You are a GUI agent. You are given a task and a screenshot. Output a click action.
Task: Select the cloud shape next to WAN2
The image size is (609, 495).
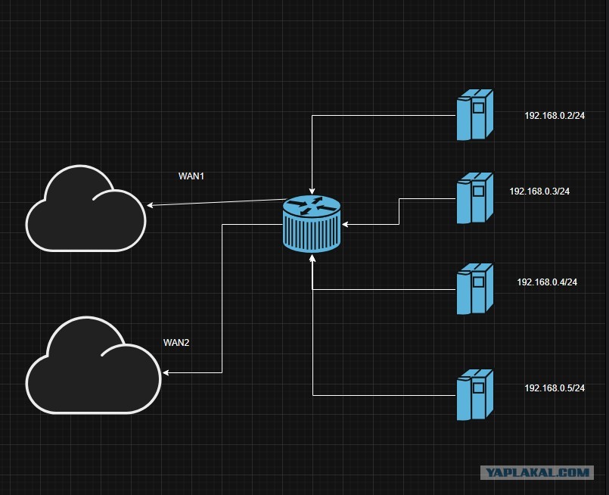click(x=93, y=366)
